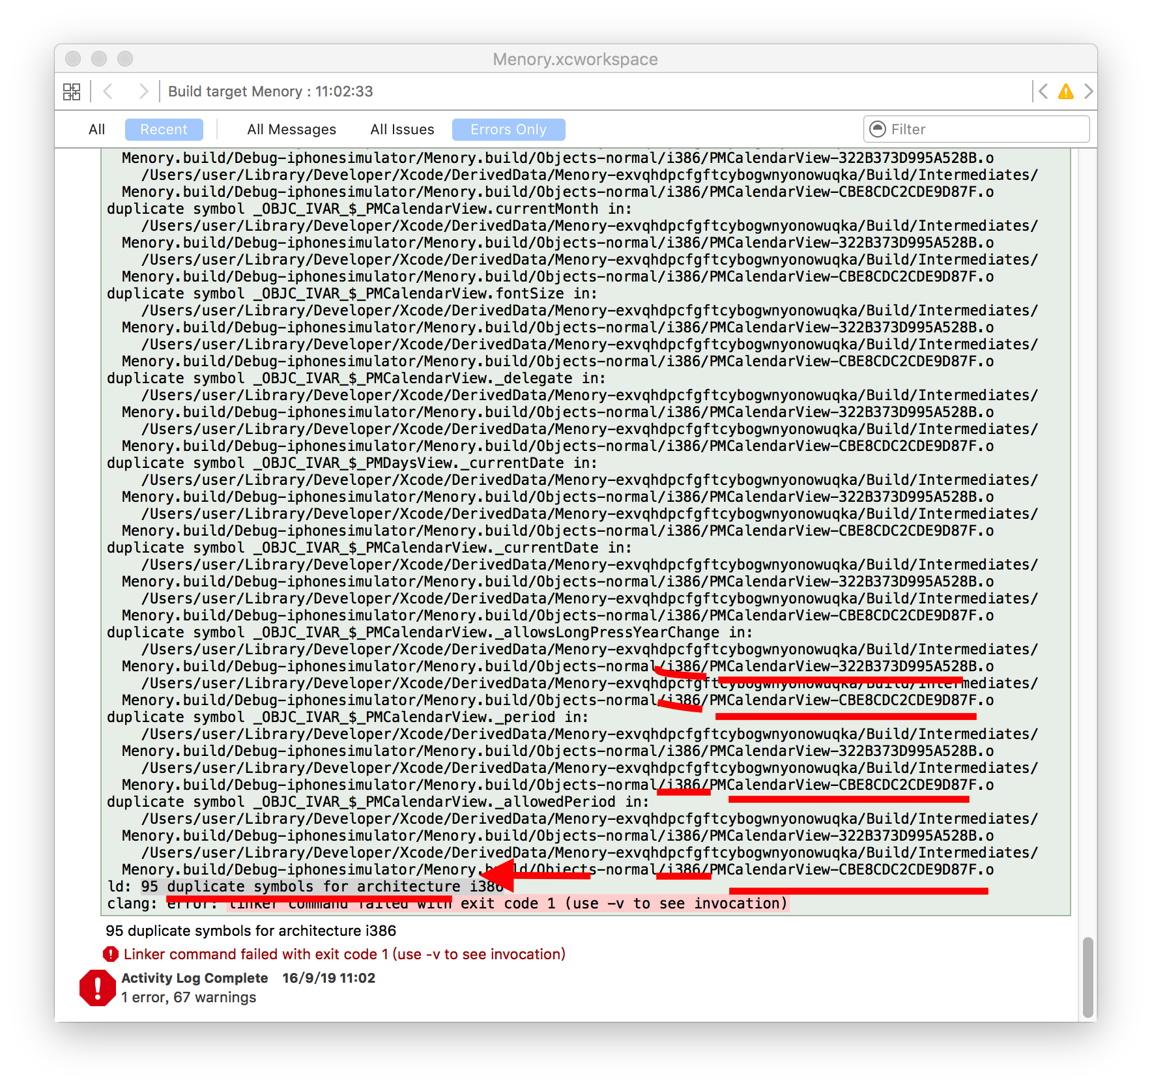Screen dimensions: 1152x1087
Task: Show All Messages in the log
Action: pos(291,129)
